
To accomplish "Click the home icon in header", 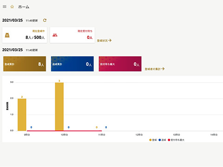I will click(x=12, y=6).
